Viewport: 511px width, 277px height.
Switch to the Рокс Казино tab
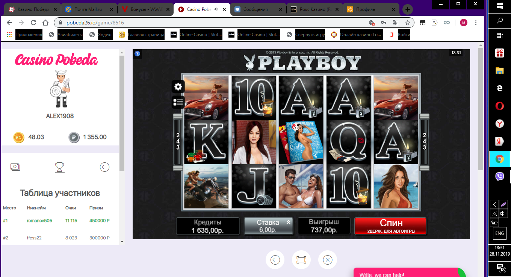[314, 9]
